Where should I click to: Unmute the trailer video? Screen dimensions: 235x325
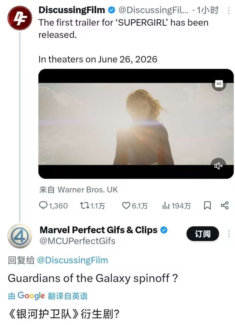tap(218, 166)
